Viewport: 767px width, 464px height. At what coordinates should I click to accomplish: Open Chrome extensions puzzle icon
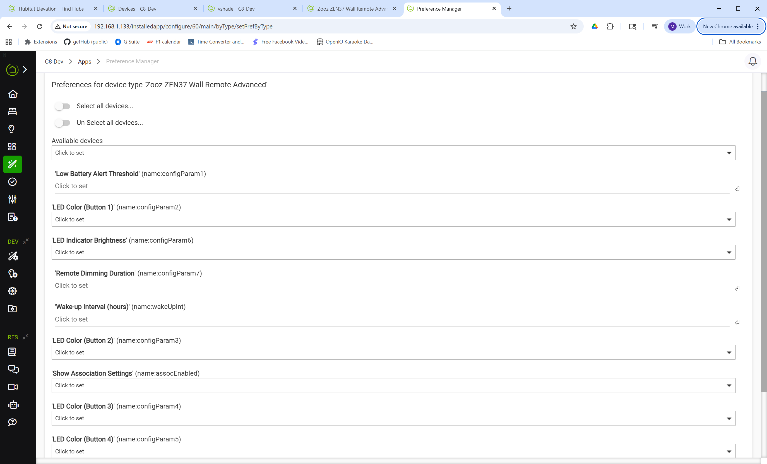click(610, 26)
